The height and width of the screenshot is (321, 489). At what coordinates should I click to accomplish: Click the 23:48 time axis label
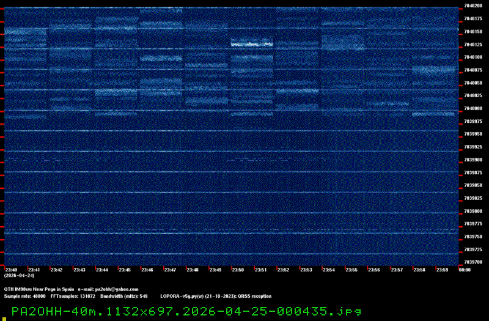coord(193,270)
